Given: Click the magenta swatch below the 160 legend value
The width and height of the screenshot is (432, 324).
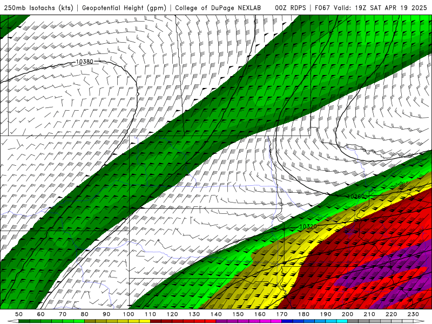Looking at the screenshot, I should (265, 321).
